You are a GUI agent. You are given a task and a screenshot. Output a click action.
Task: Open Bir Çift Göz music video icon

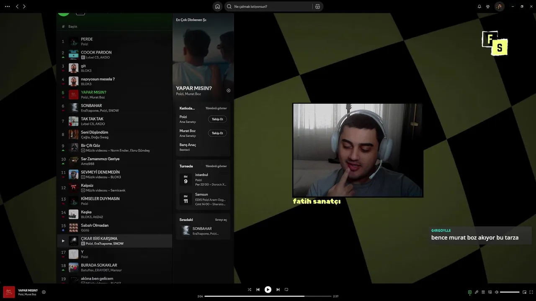83,150
